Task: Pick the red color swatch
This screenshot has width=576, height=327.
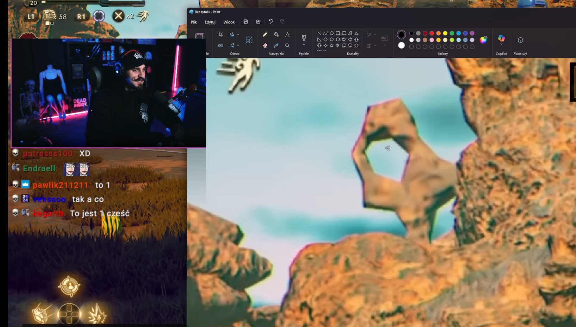Action: (432, 33)
